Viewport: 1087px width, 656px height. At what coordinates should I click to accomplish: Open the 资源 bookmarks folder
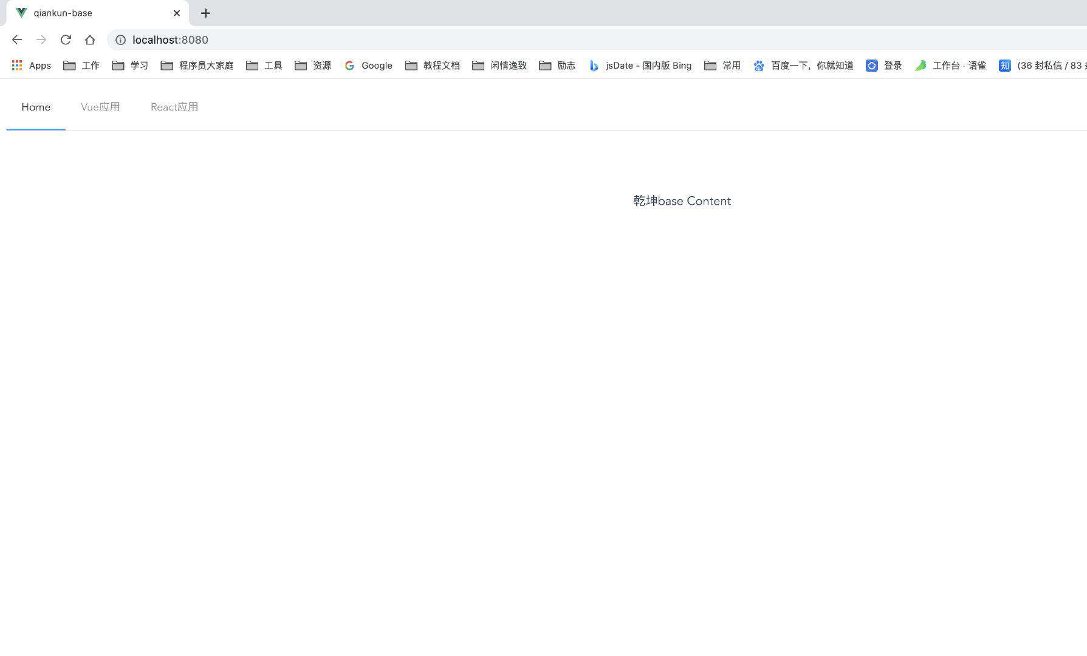(312, 65)
